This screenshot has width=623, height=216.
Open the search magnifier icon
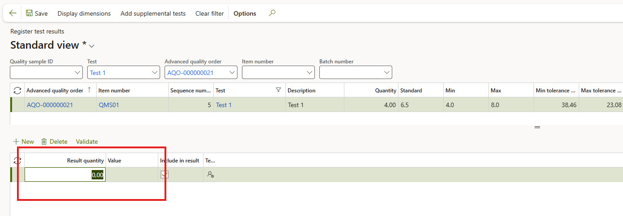[272, 13]
